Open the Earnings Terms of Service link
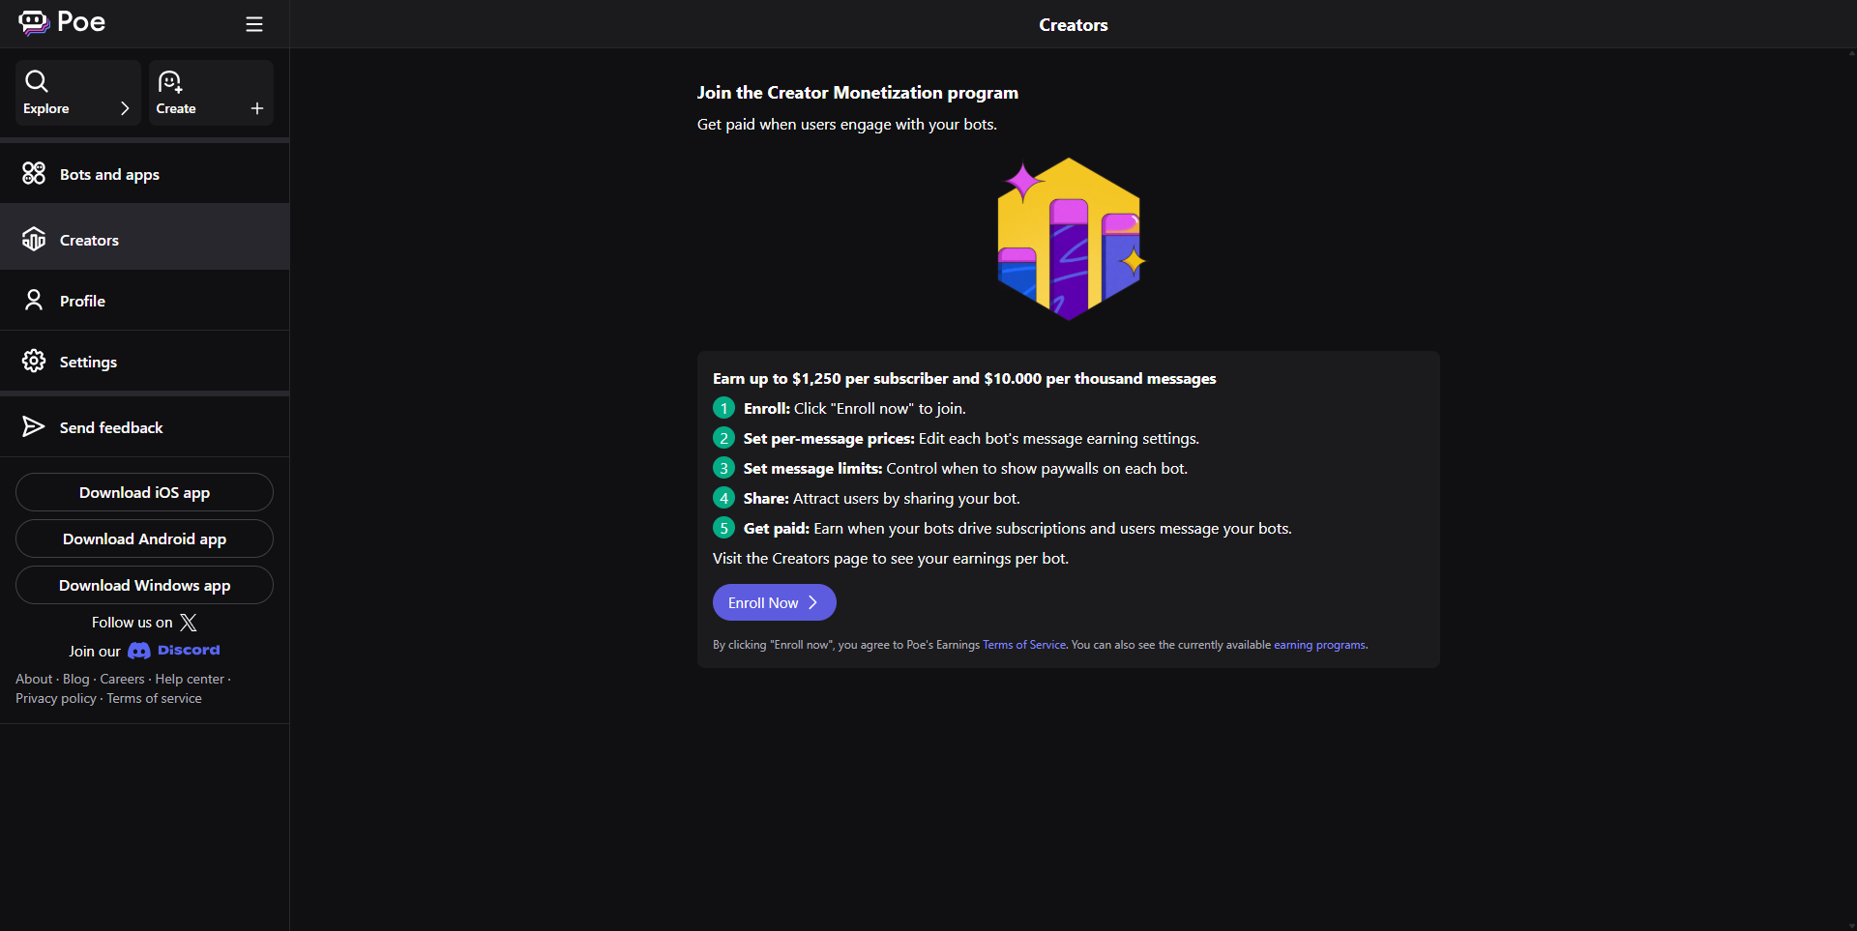1857x931 pixels. [1023, 645]
